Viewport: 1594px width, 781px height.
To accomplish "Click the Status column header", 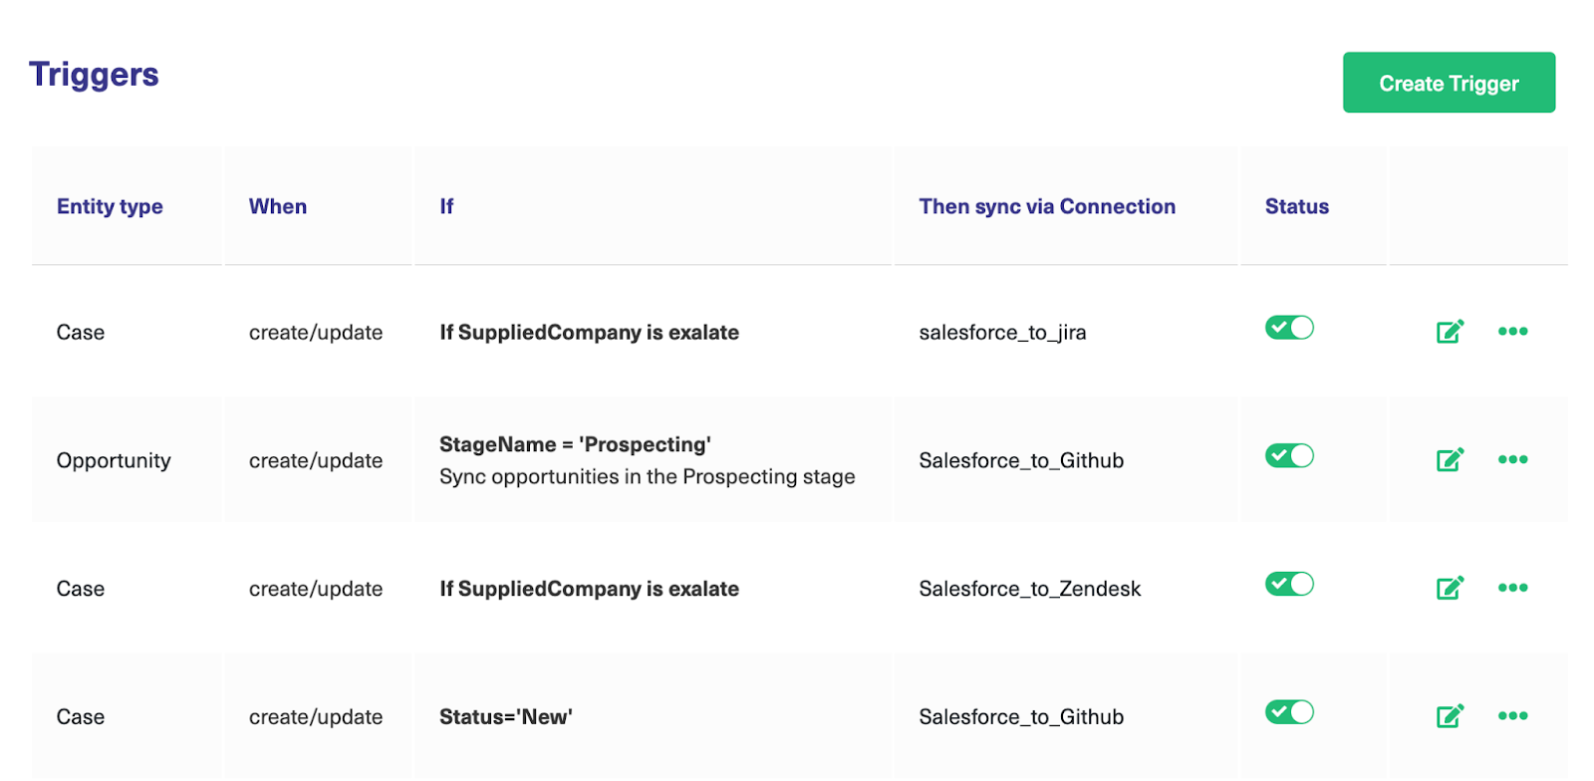I will [1296, 206].
